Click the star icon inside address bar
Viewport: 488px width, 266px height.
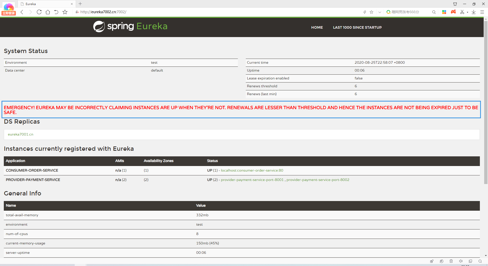pyautogui.click(x=372, y=12)
